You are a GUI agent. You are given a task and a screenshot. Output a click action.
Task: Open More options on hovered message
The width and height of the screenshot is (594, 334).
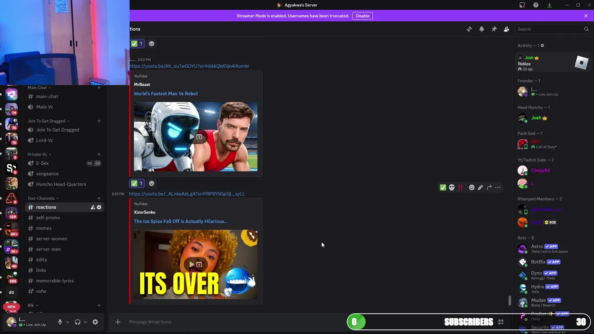(498, 187)
